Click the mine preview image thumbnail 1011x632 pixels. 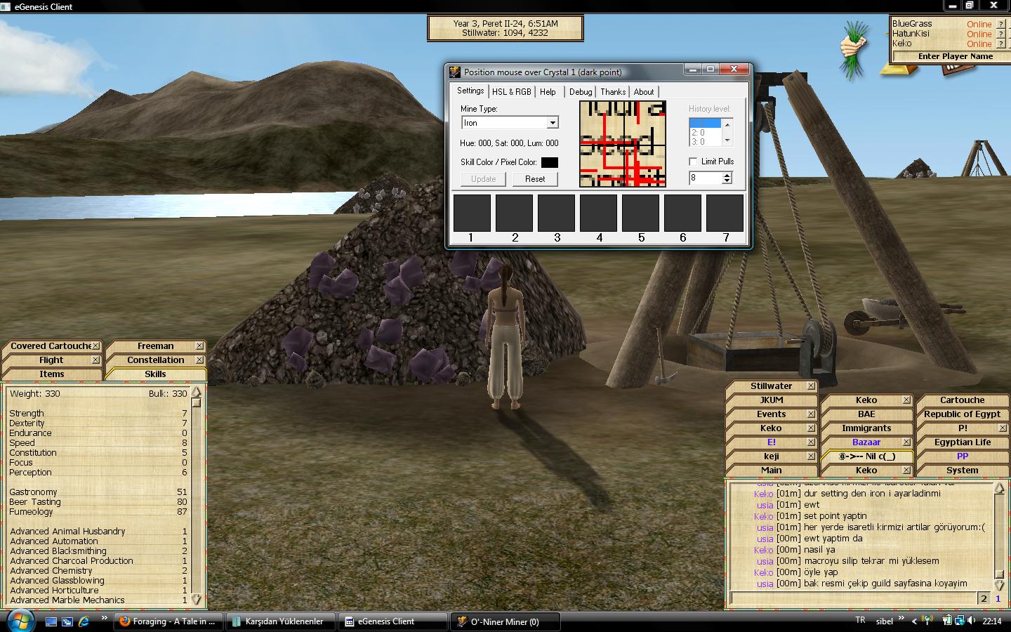tap(623, 144)
